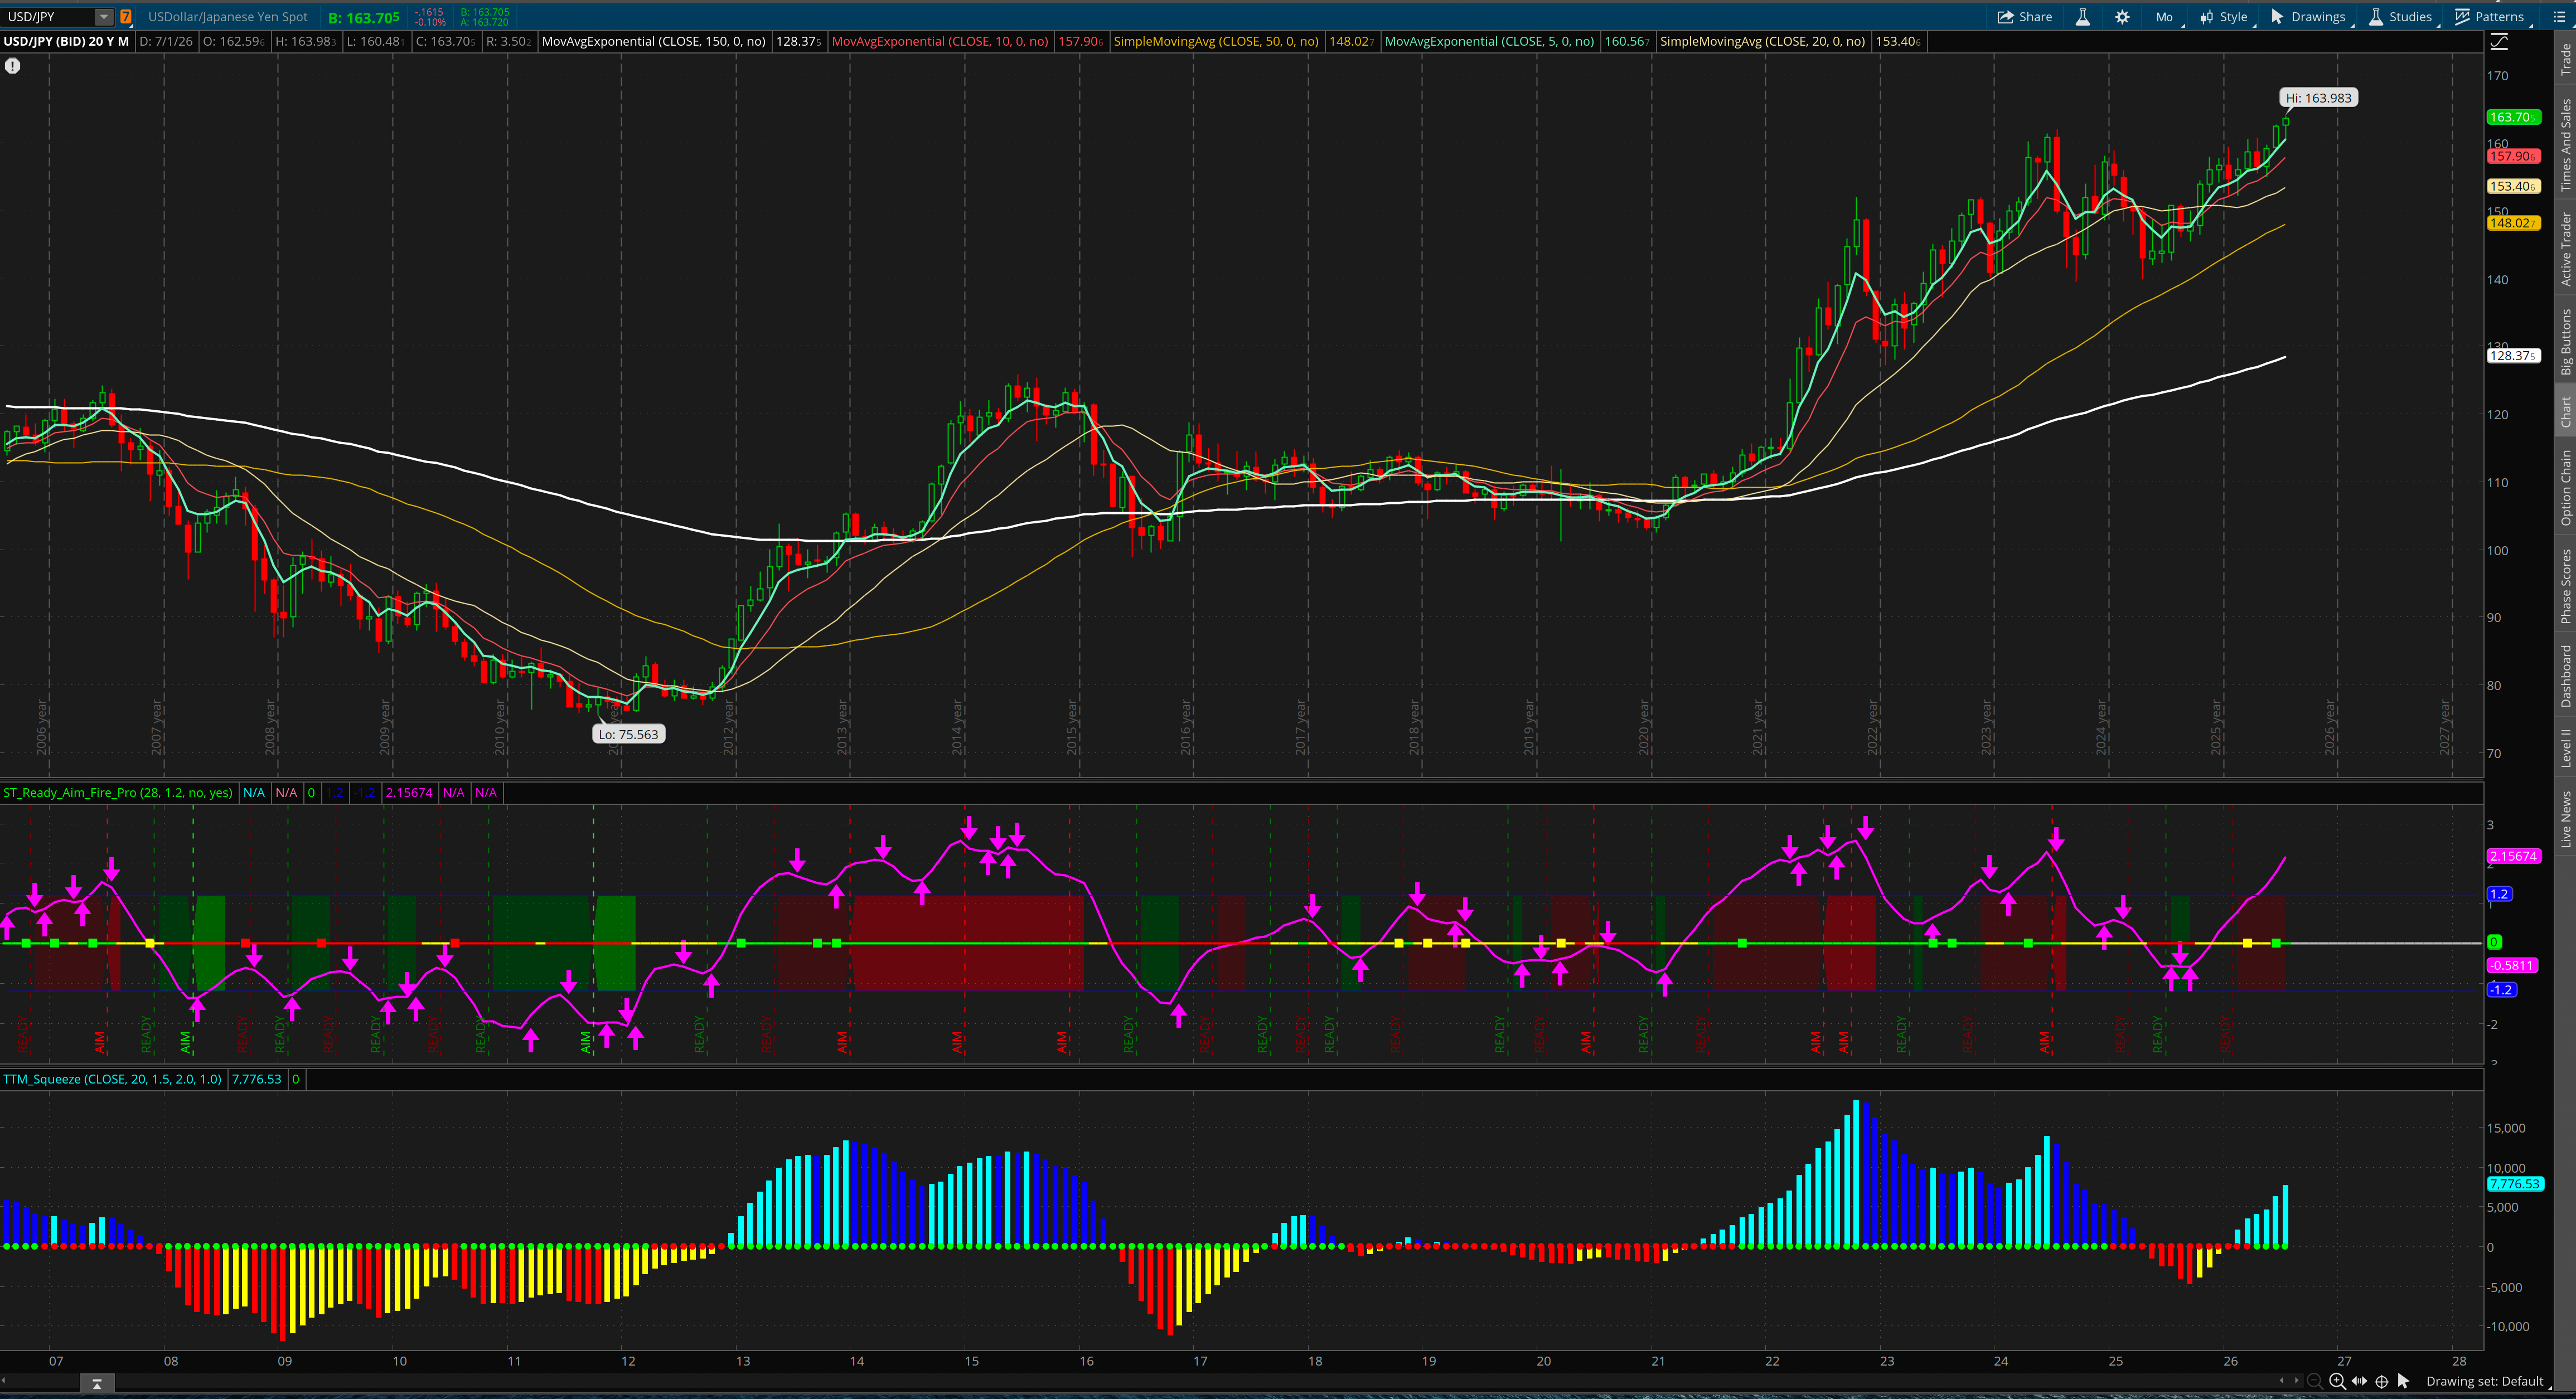Viewport: 2576px width, 1399px height.
Task: Click the Hi: 163.983 price bubble
Action: [2319, 98]
